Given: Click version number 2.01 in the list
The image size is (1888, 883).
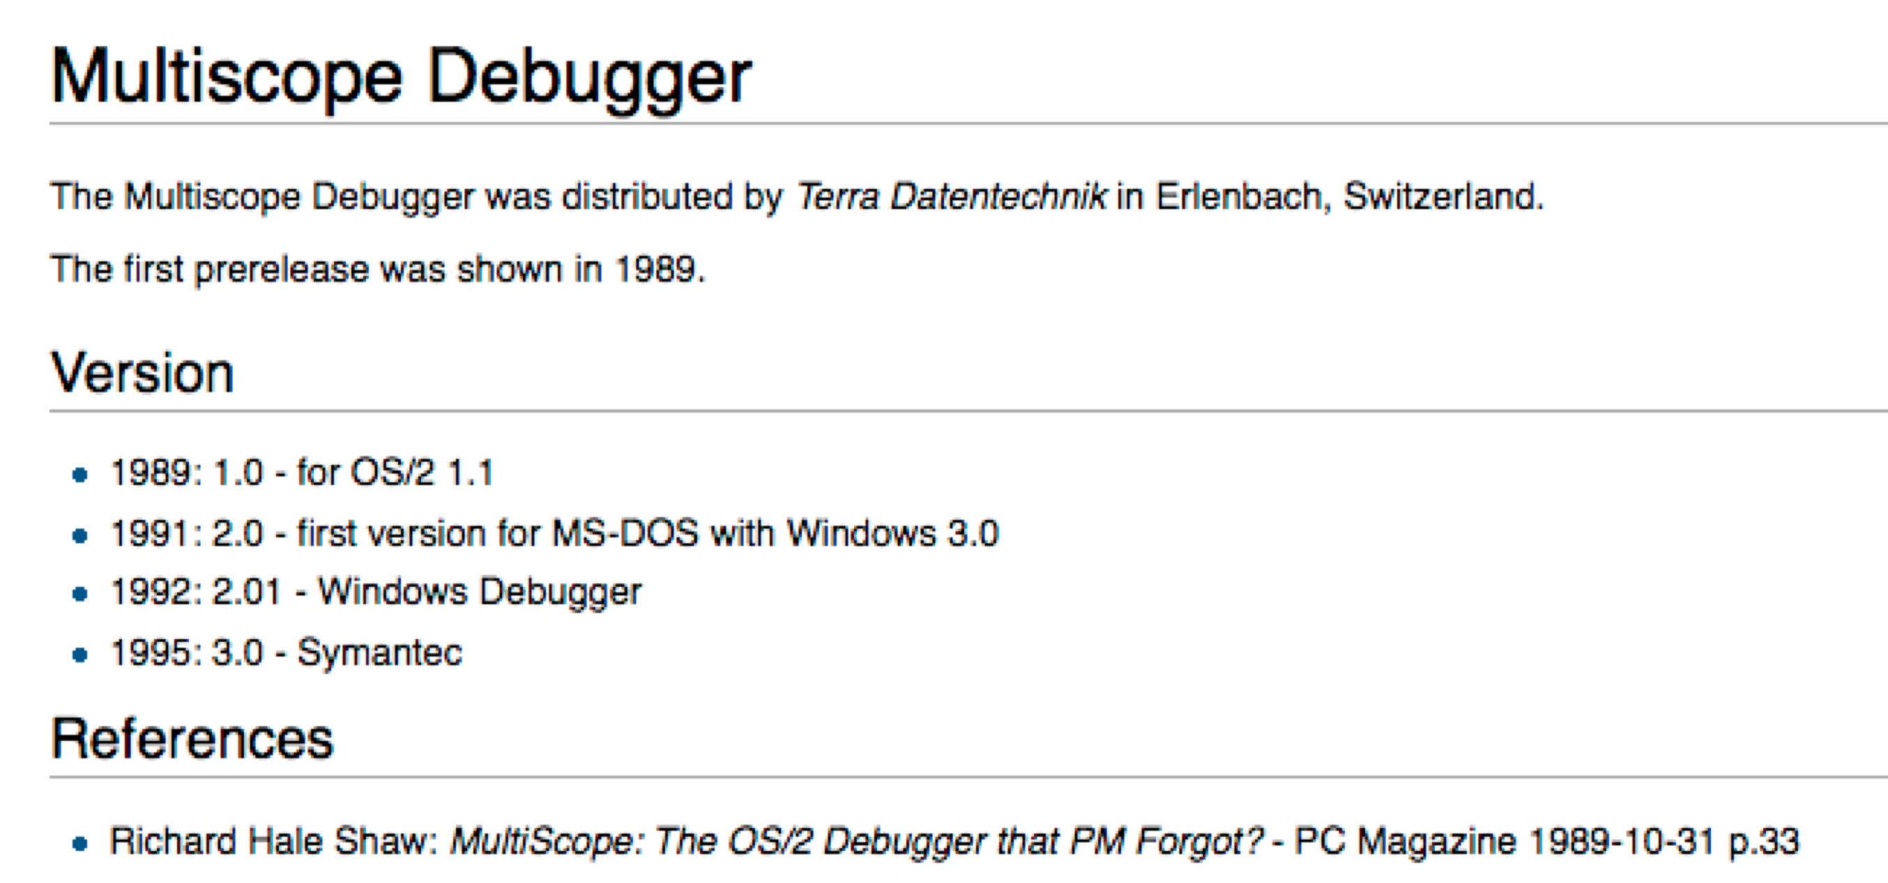Looking at the screenshot, I should [x=246, y=592].
